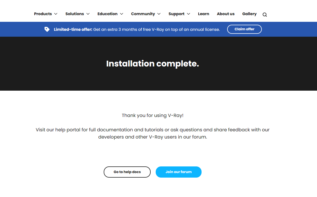The height and width of the screenshot is (197, 317).
Task: Open the Support navigation item
Action: 176,14
